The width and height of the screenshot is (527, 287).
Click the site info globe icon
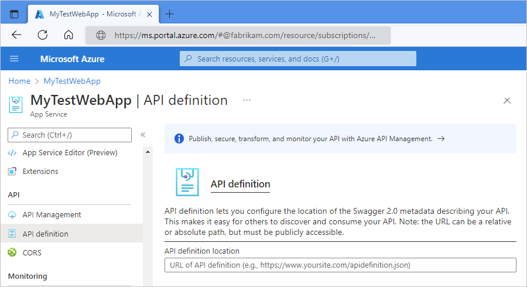(x=101, y=35)
